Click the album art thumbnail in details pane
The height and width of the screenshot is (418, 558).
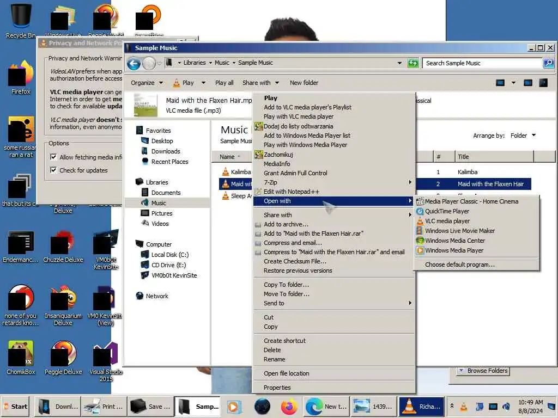point(145,105)
